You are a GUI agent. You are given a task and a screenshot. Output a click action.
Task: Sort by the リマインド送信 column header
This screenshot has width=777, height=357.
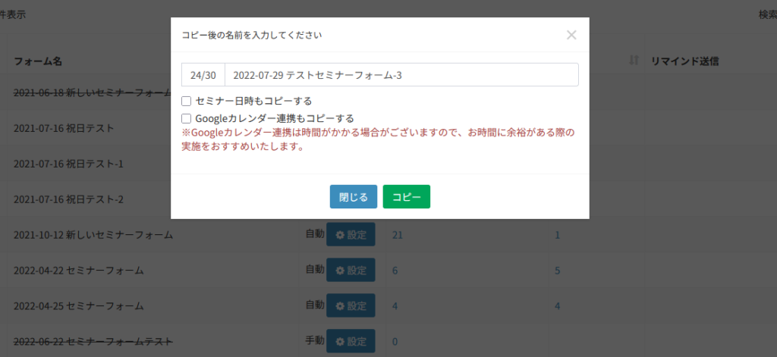[685, 61]
